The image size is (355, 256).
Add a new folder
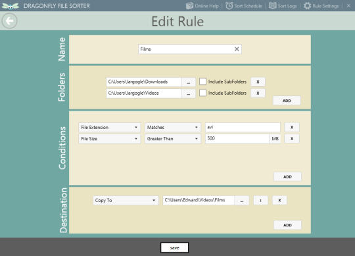tap(287, 101)
